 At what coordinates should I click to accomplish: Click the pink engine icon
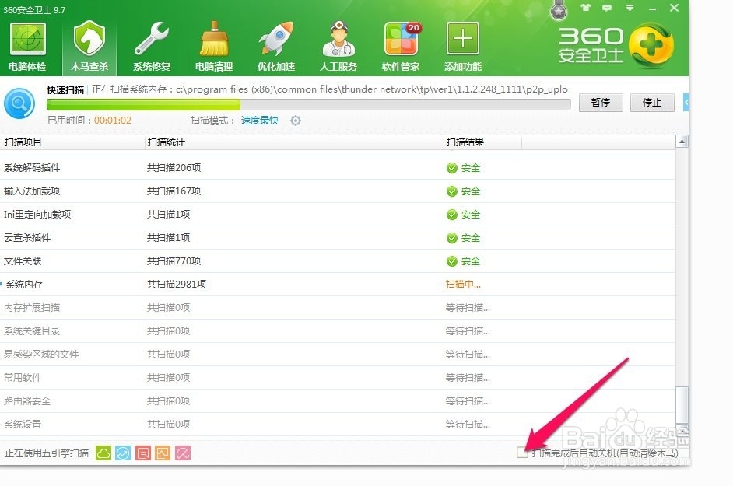[x=183, y=453]
